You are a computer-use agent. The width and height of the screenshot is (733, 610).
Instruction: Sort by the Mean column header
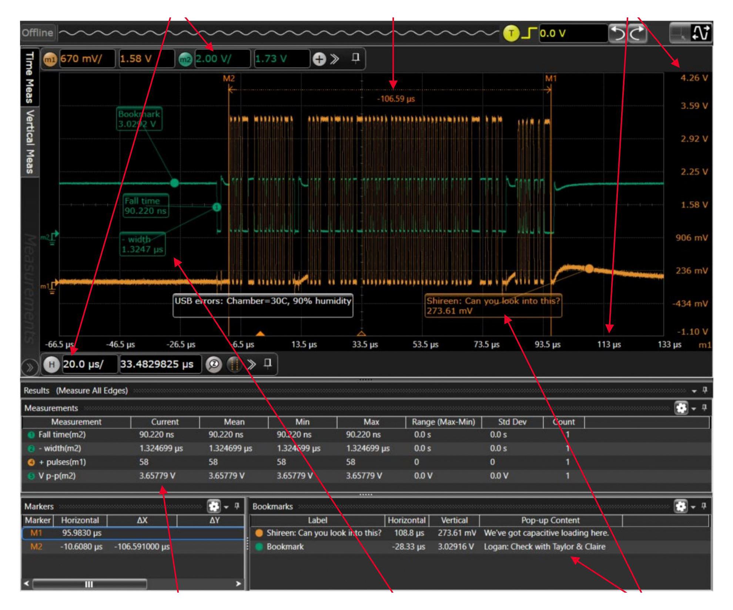tap(234, 422)
